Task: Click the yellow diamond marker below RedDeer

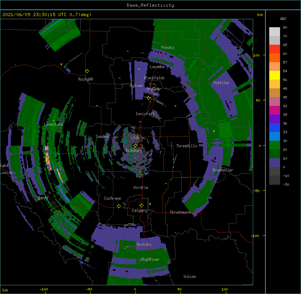Action: (x=148, y=98)
